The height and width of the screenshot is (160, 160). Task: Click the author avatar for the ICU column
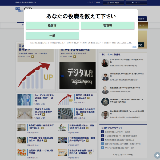105,77
